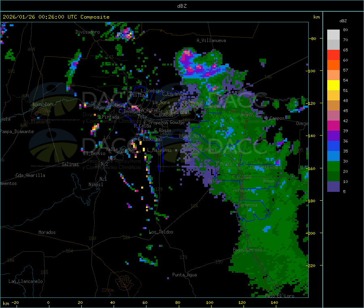364x308 pixels.
Task: Click the Cda_Amarilla map label
Action: [30, 175]
